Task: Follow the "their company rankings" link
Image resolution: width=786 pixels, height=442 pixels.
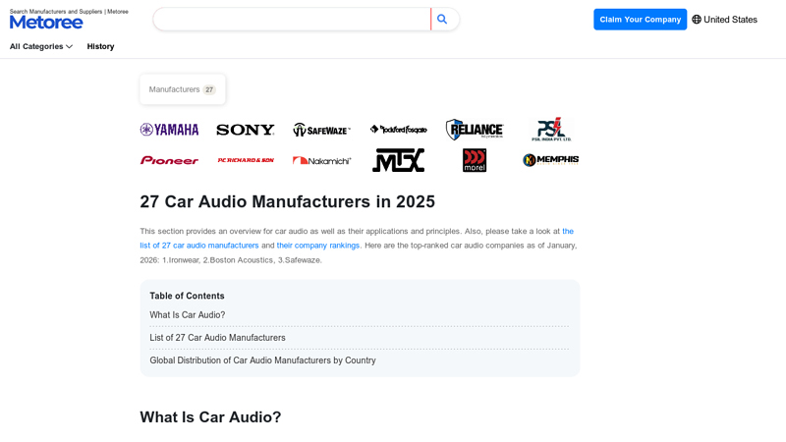Action: click(317, 246)
